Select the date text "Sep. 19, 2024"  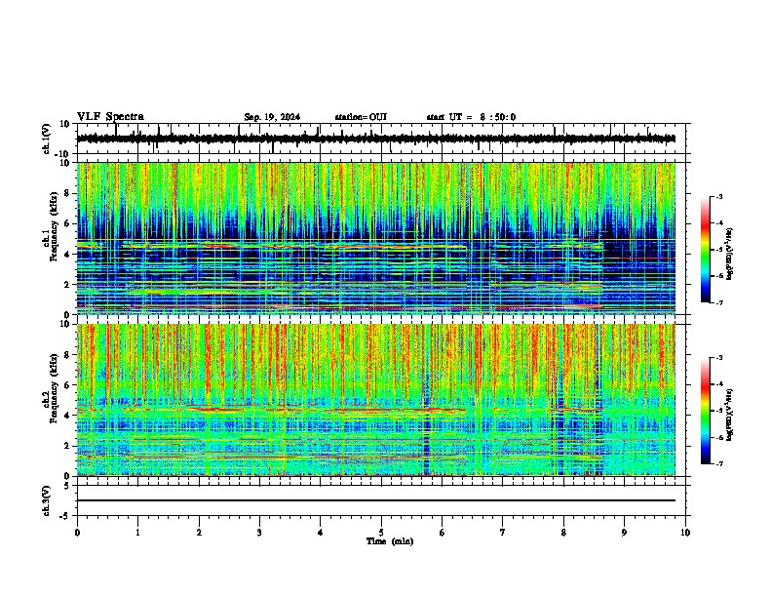272,117
